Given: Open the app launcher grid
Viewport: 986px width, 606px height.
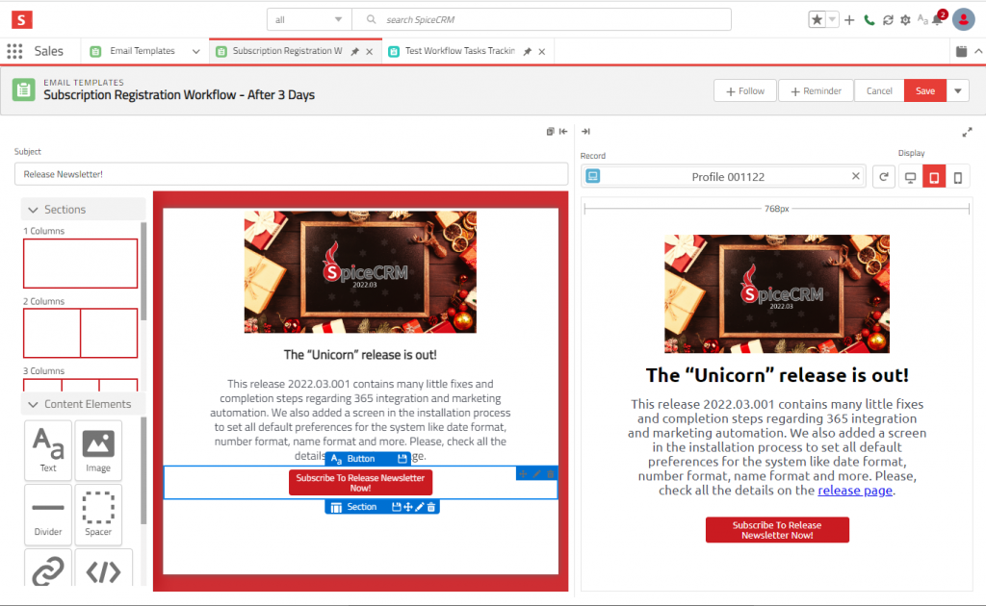Looking at the screenshot, I should [14, 51].
